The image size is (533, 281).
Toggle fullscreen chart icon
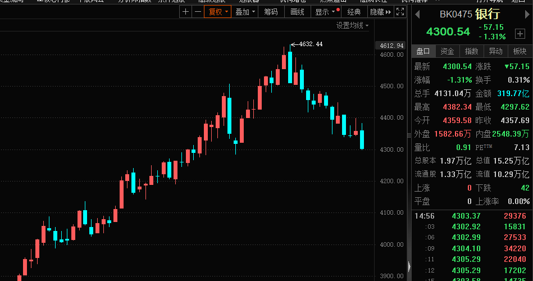tap(400, 12)
